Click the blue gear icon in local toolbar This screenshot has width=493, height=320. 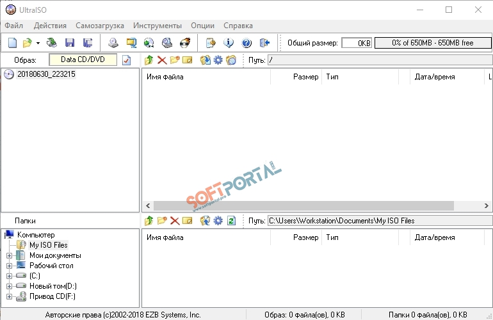[218, 221]
